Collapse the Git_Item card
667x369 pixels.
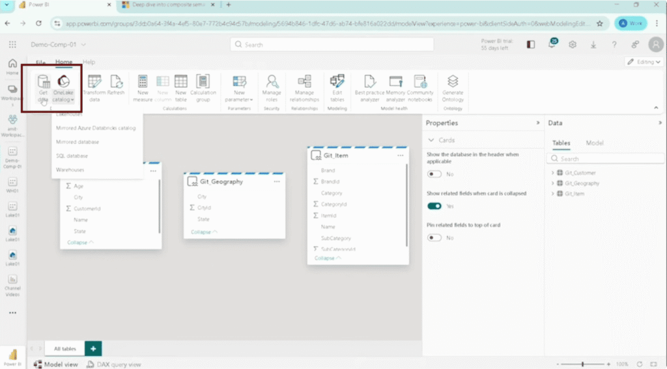(x=328, y=258)
